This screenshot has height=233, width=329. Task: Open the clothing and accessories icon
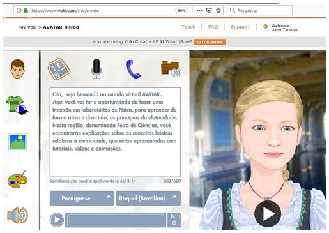coord(17,105)
